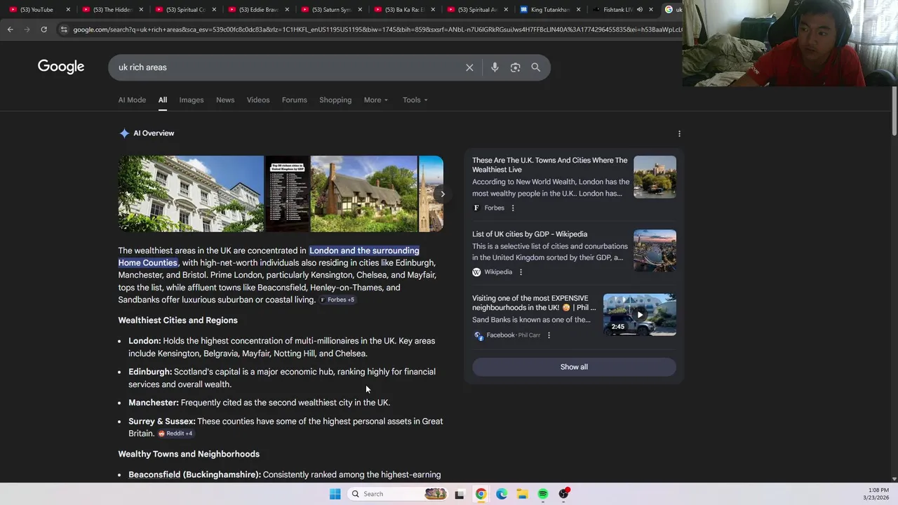The width and height of the screenshot is (898, 505).
Task: Click the 'Wealthy Towns and Neighborhoods' heading
Action: (x=189, y=454)
